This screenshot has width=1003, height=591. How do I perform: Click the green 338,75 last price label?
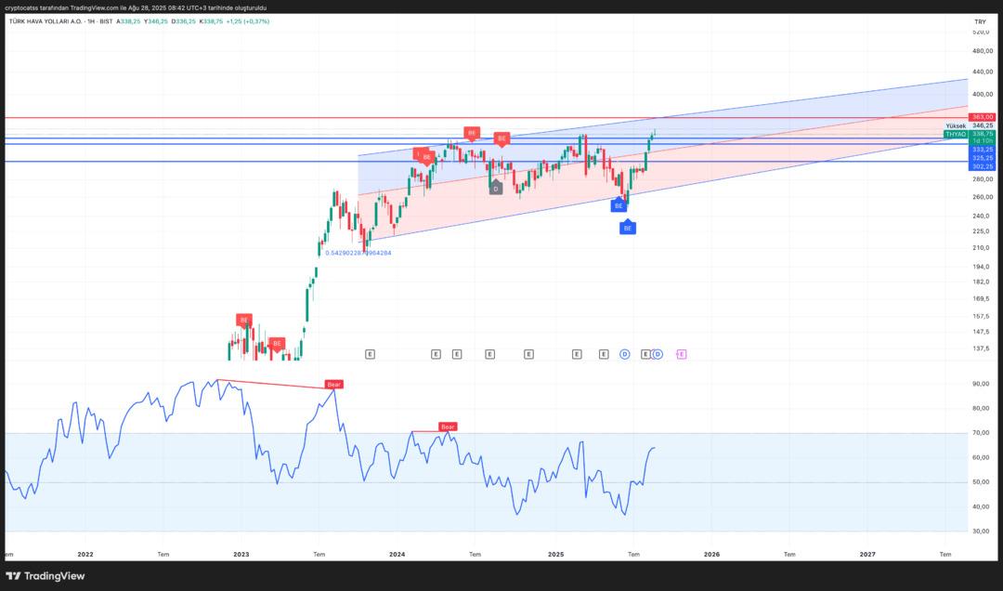point(983,134)
